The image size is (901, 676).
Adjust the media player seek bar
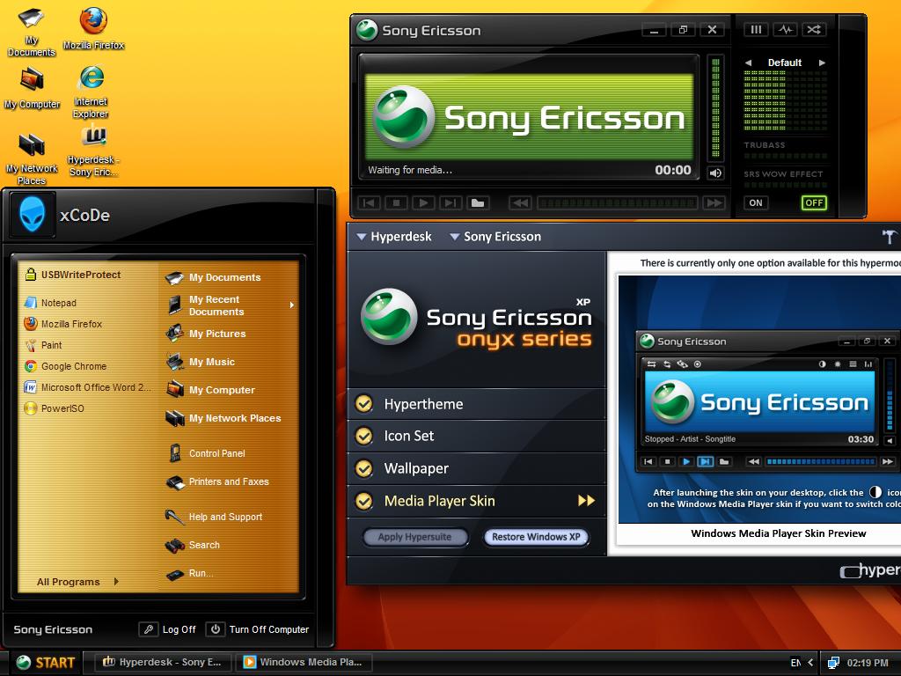pos(617,202)
